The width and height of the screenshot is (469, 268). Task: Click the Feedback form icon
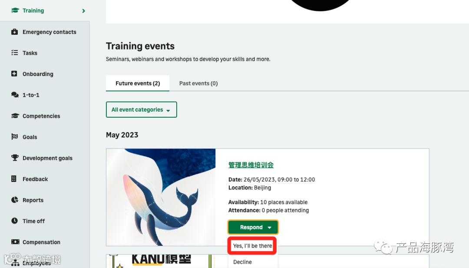[x=14, y=179]
